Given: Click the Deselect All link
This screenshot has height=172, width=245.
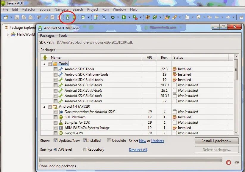Looking at the screenshot, I should [138, 150].
